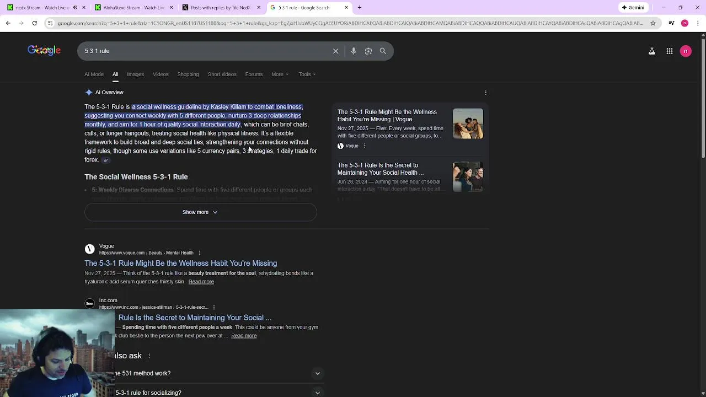Viewport: 706px width, 397px height.
Task: Open Vogue result title link
Action: click(180, 264)
